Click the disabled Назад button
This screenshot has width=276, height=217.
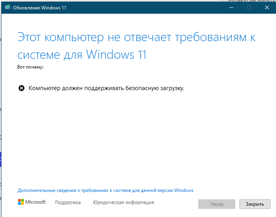[217, 204]
